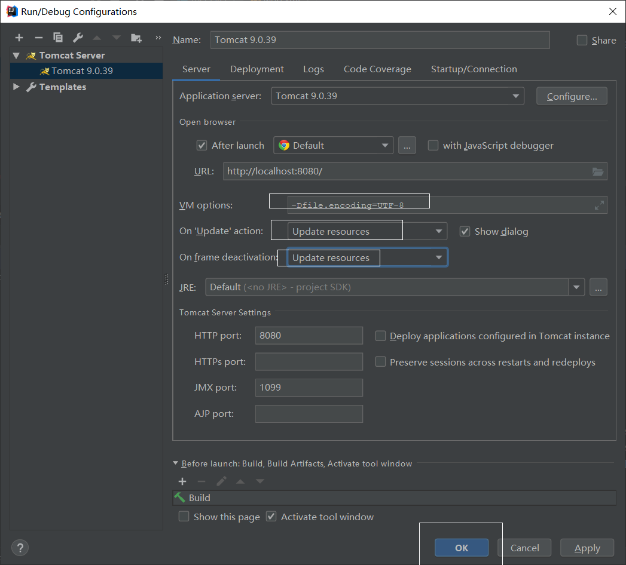Screen dimensions: 626x565
Task: Click the JMX port field
Action: point(309,388)
